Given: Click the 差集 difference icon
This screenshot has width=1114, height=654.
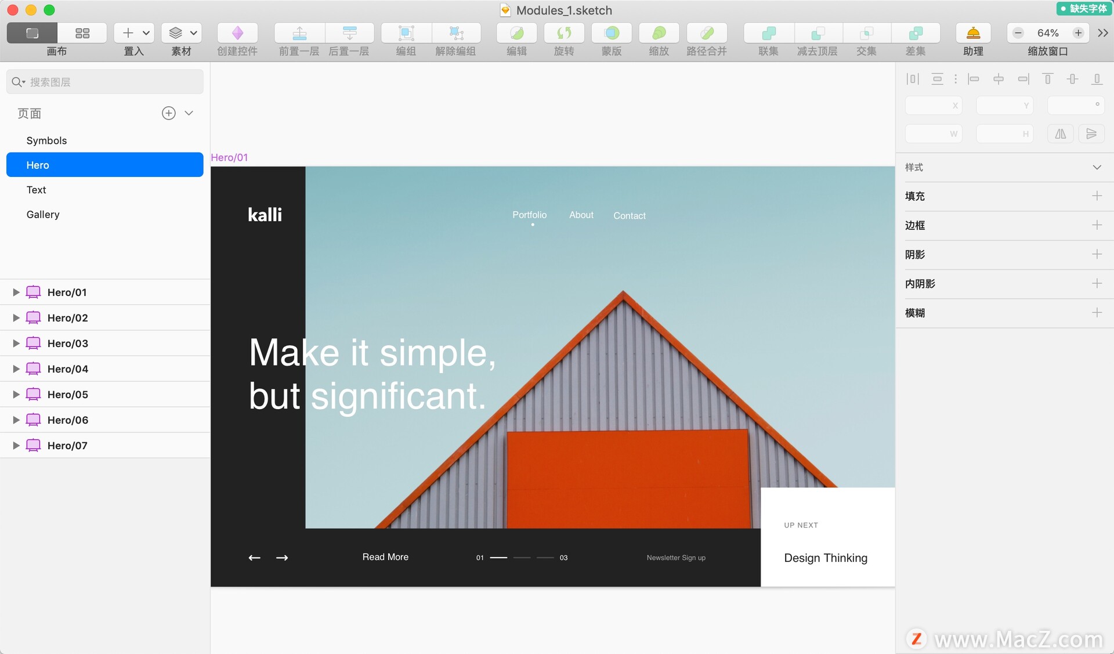Looking at the screenshot, I should click(916, 33).
